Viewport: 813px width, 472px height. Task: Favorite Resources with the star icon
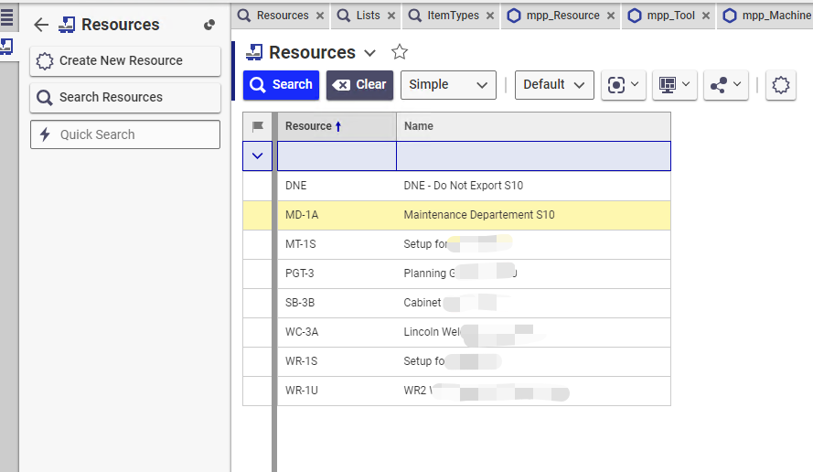(x=399, y=52)
